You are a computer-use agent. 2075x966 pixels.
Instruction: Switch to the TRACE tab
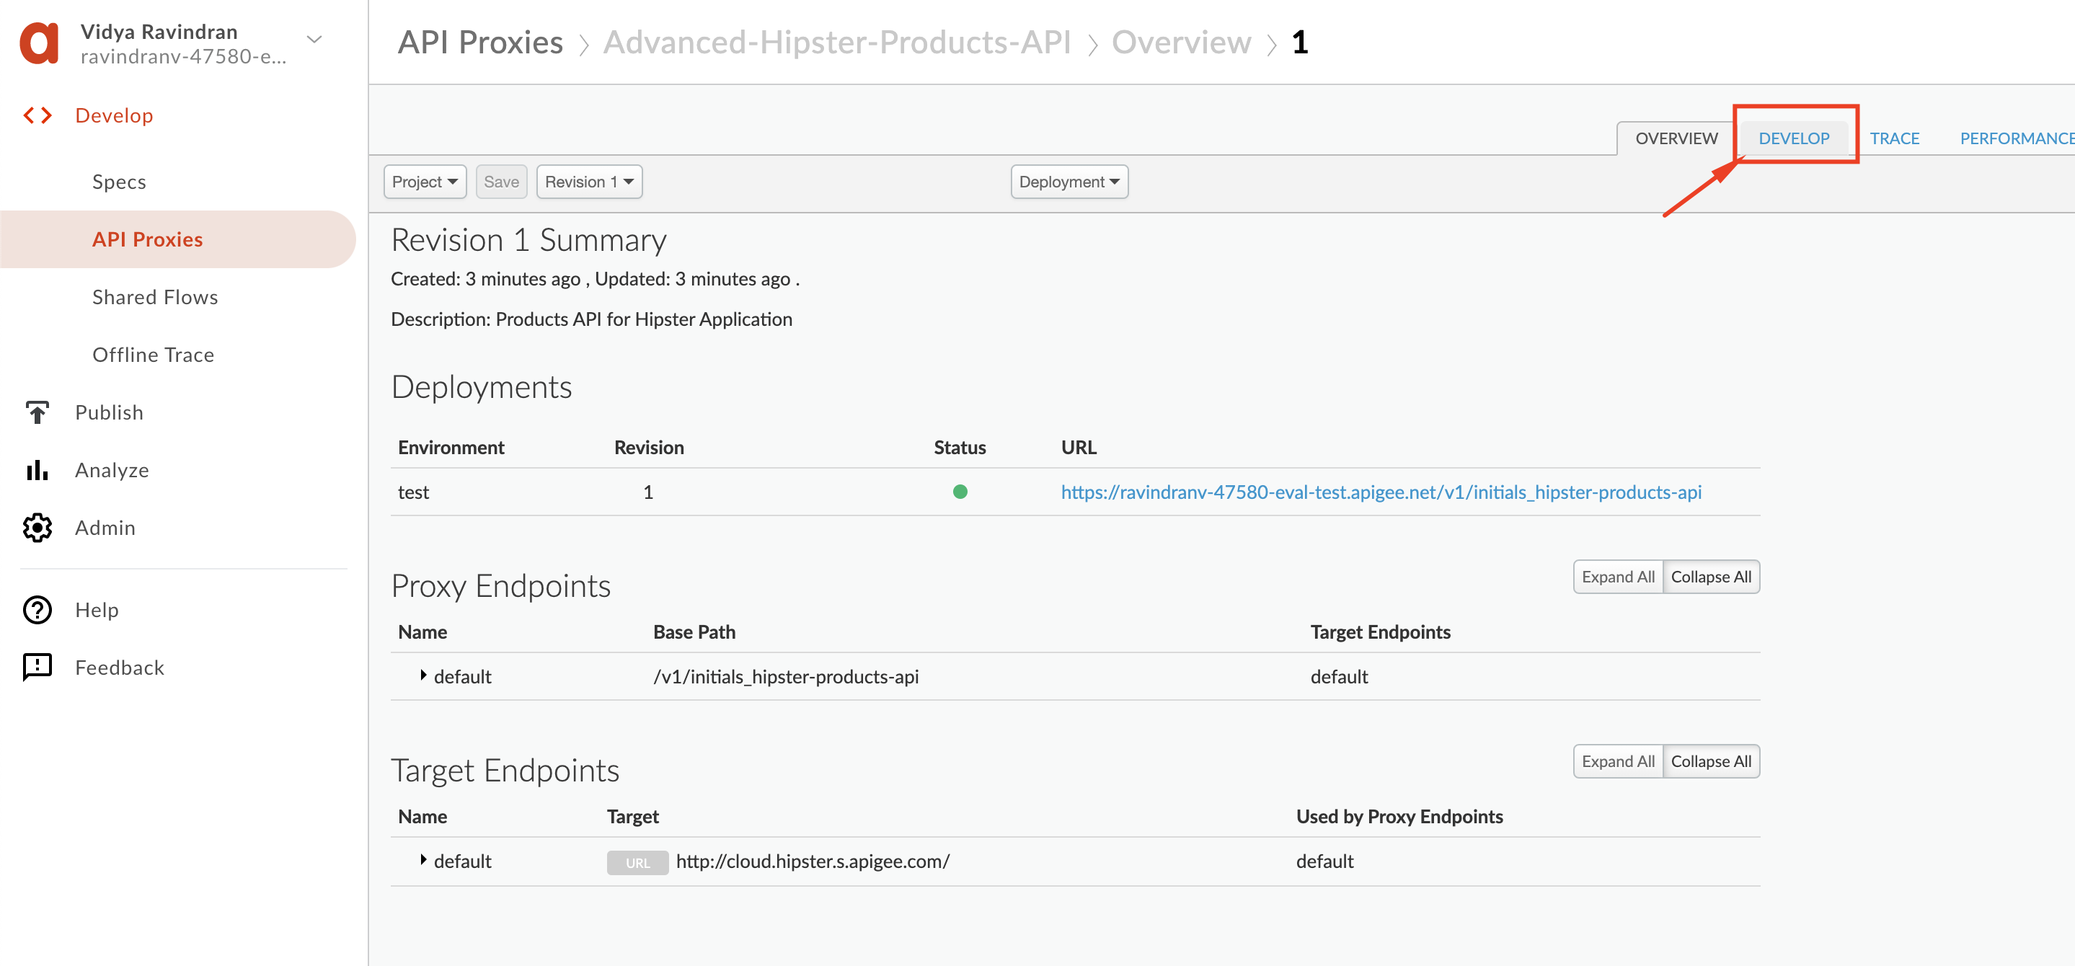tap(1894, 138)
